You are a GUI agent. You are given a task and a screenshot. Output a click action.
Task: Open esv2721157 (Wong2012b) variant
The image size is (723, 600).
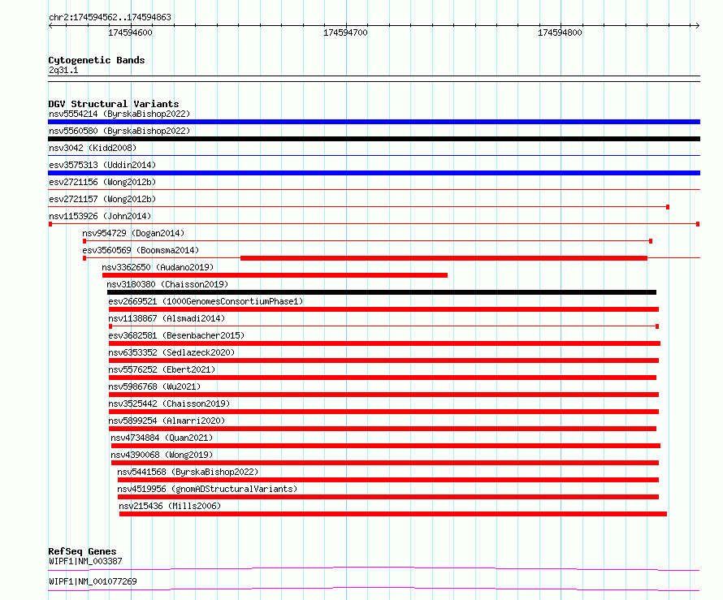(102, 199)
